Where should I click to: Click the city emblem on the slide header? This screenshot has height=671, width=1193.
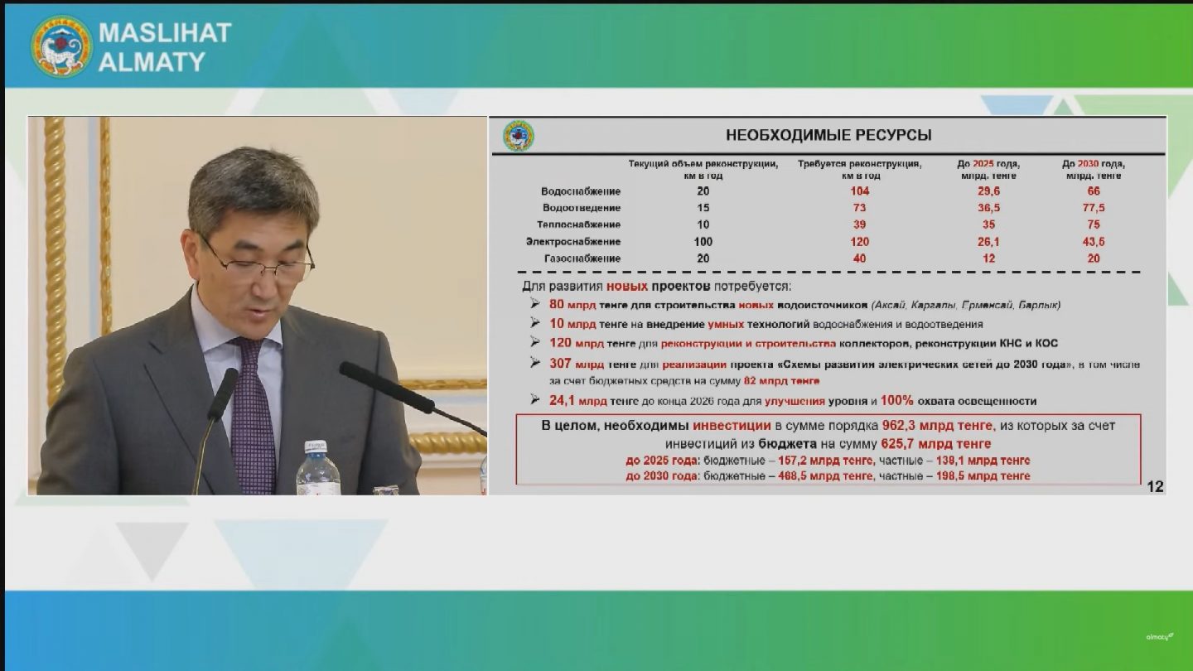(519, 136)
